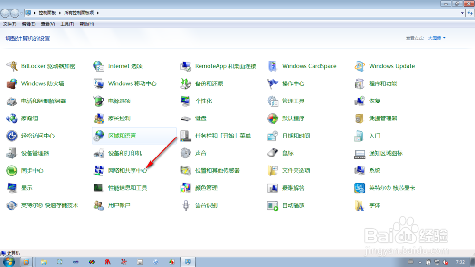Open the 编辑(E) menu
The image size is (475, 267).
[28, 24]
